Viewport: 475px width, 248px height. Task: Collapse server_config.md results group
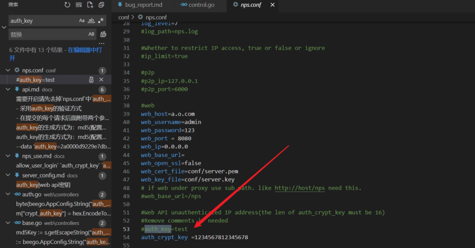[8, 175]
